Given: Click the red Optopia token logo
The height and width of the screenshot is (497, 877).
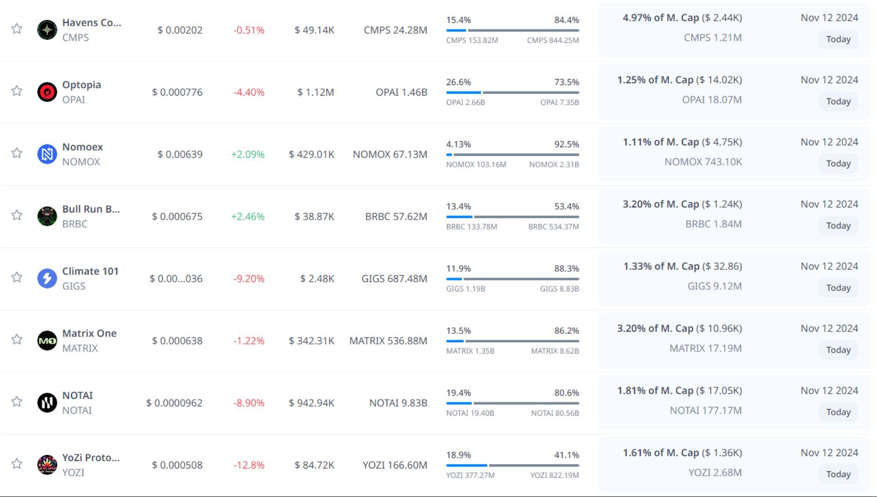Looking at the screenshot, I should point(47,92).
